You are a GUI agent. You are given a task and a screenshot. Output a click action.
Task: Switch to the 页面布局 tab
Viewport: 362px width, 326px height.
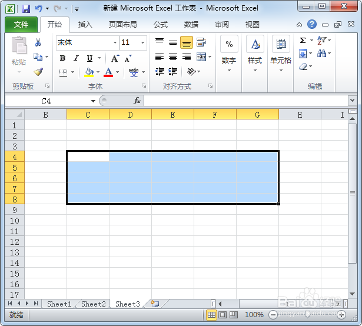pos(122,25)
